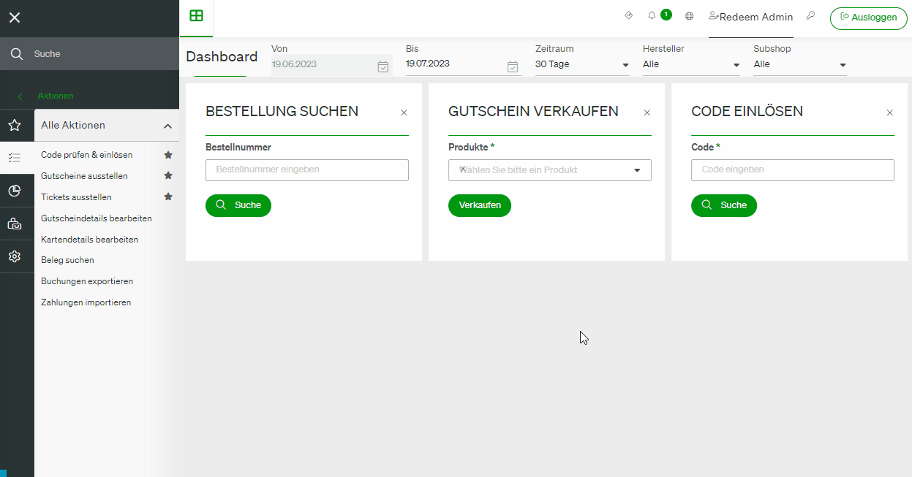Close the 'Code einlösen' widget
Screen dimensions: 912x477
pyautogui.click(x=889, y=112)
